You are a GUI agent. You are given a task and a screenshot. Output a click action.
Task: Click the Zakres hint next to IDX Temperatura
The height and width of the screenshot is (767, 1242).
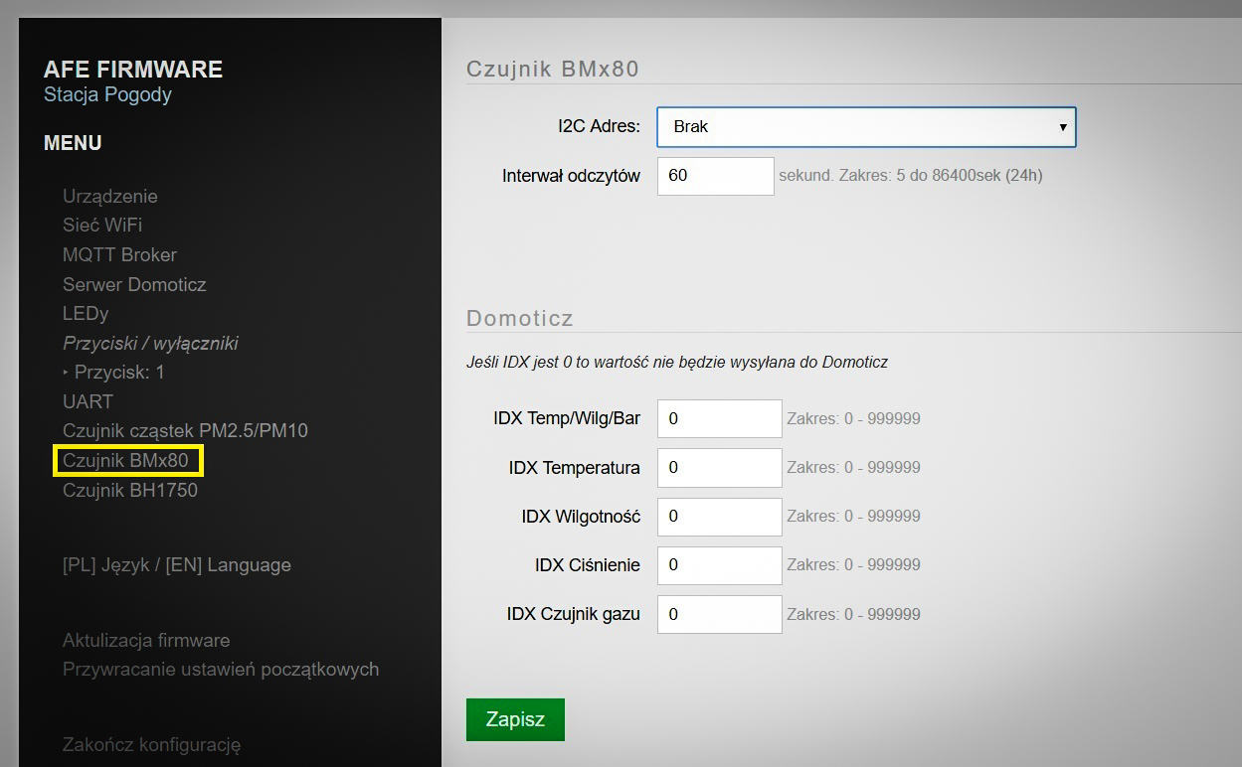(x=853, y=467)
